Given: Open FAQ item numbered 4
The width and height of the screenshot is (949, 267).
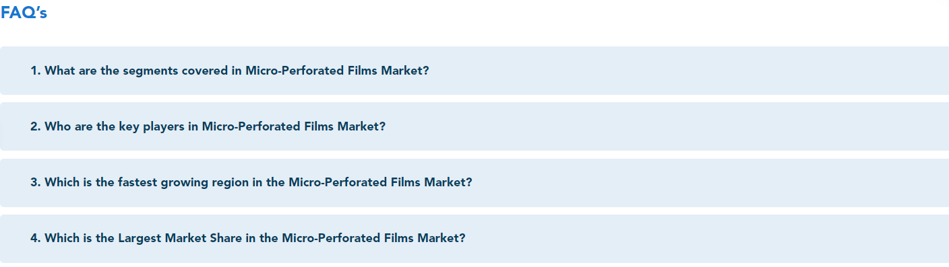Looking at the screenshot, I should click(474, 238).
